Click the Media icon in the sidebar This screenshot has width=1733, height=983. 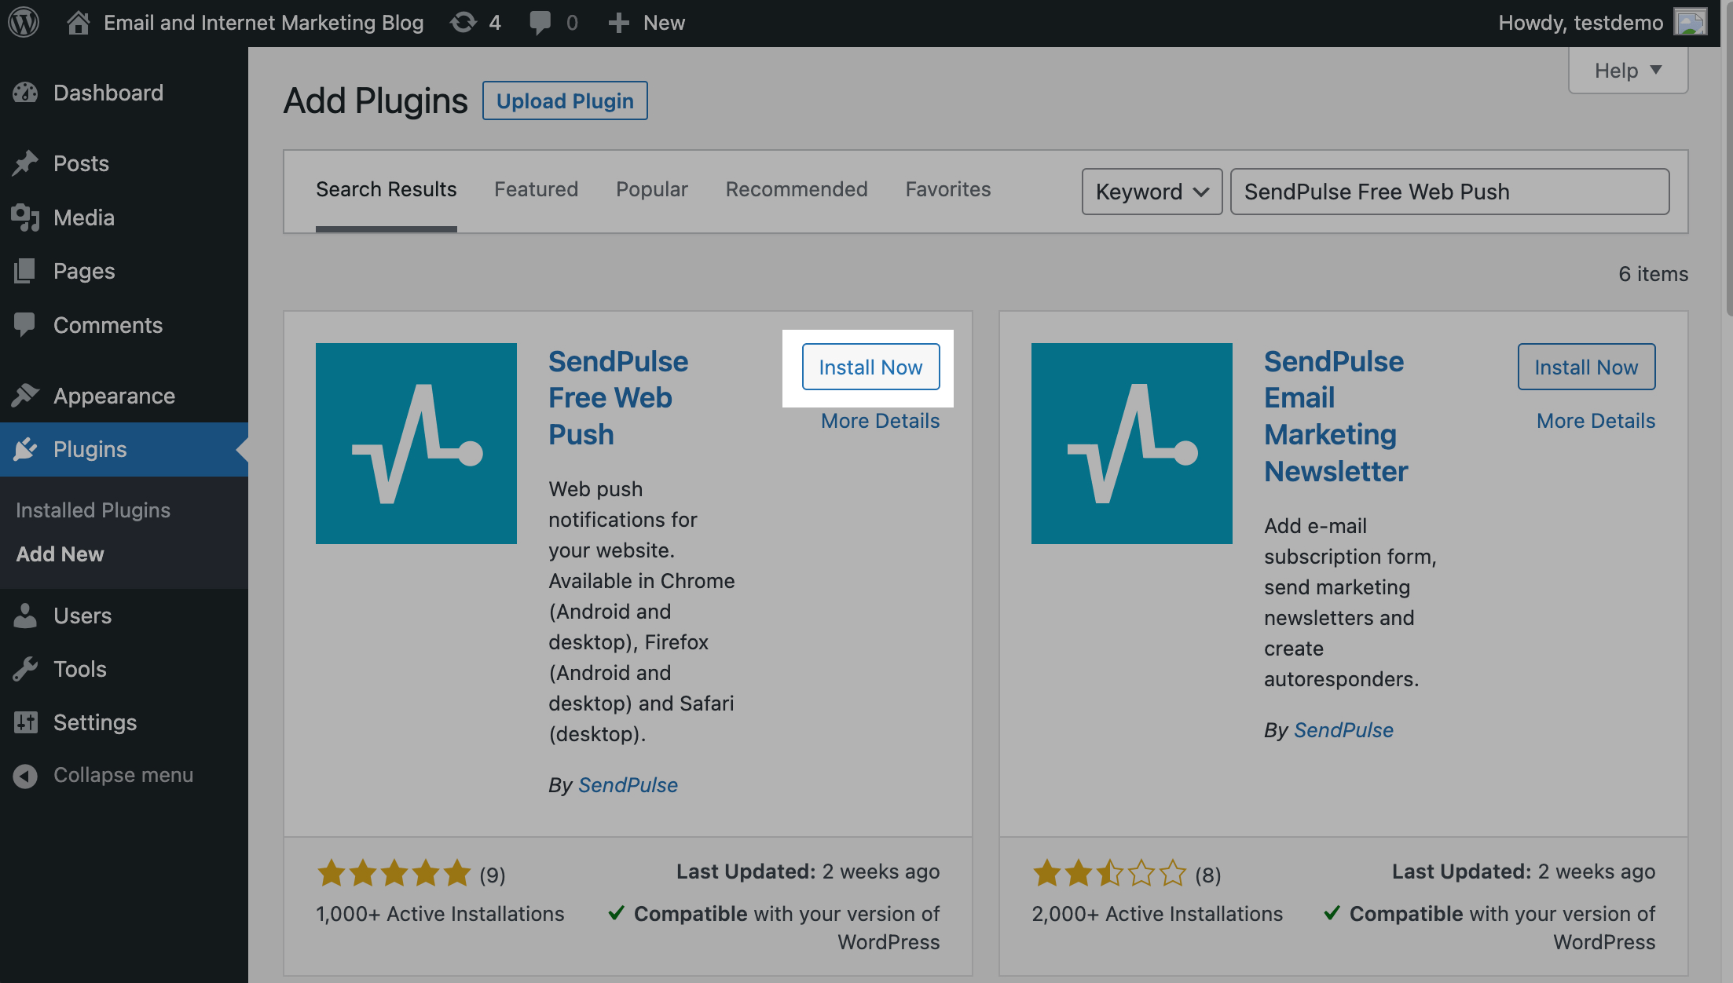[25, 217]
